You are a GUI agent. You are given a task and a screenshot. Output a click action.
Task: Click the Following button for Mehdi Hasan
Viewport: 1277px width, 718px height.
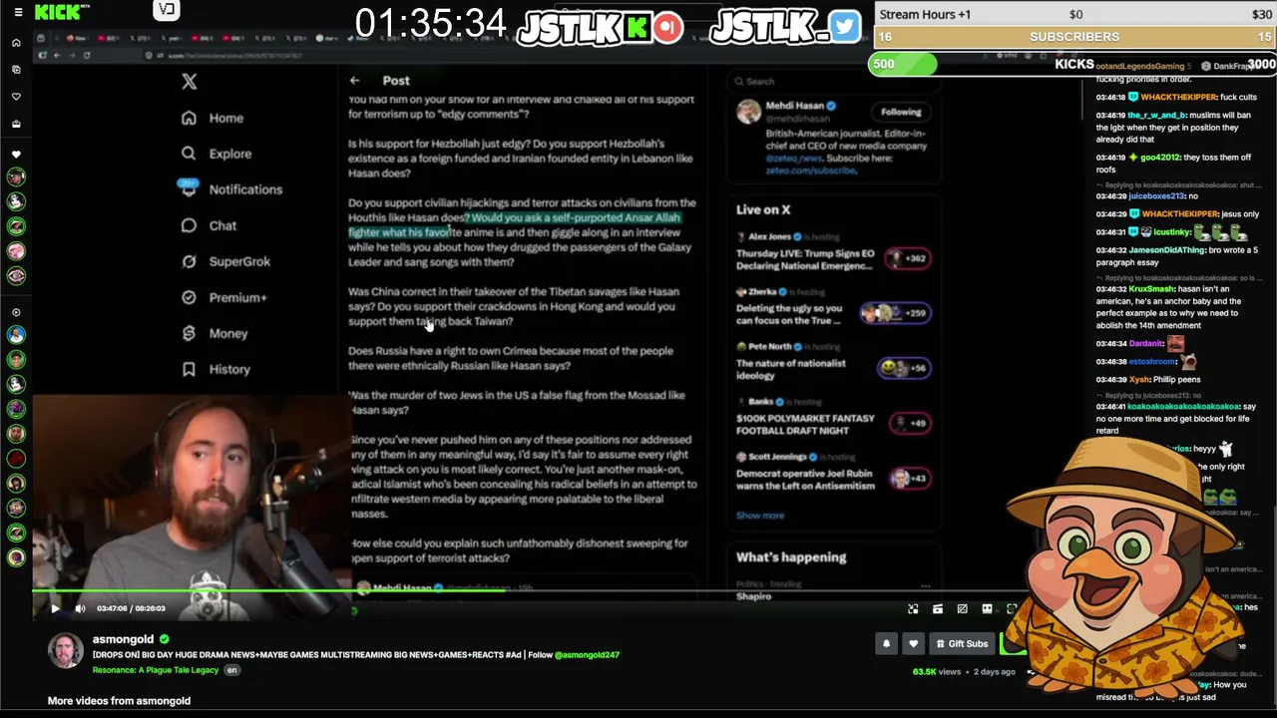[x=901, y=112]
